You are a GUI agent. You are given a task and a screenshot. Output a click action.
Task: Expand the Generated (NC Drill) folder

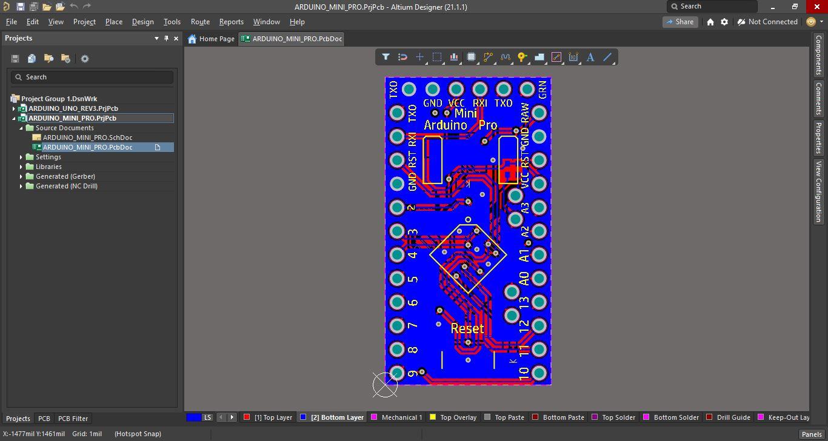point(21,186)
